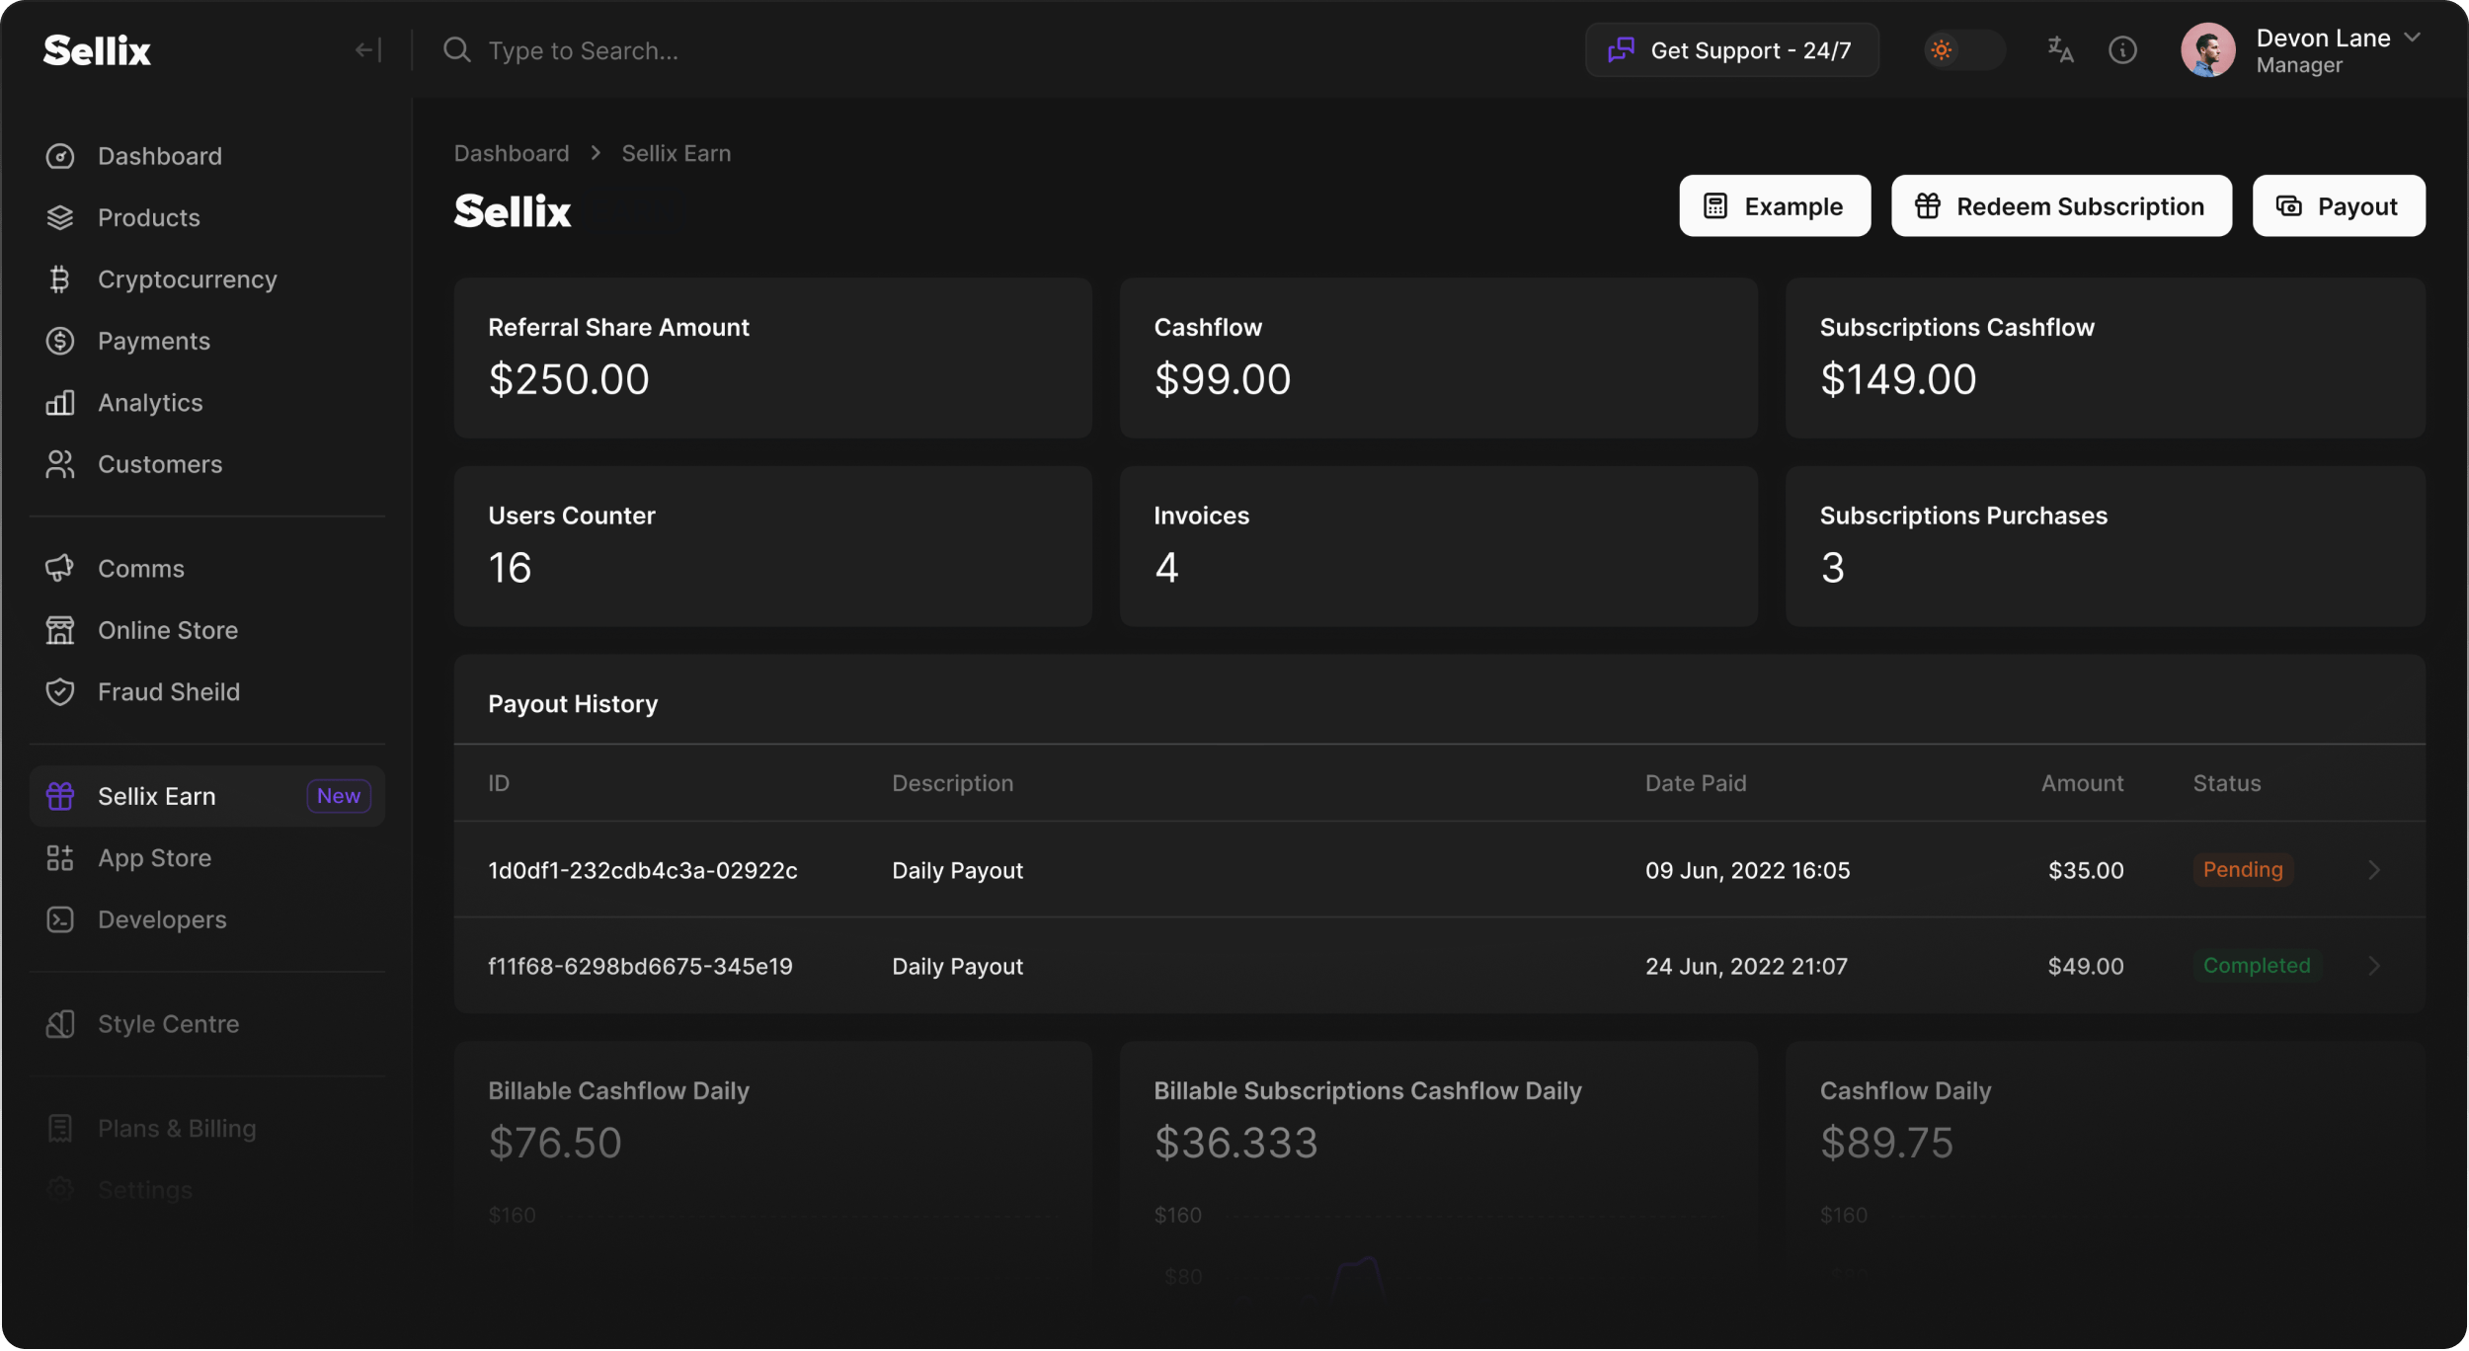Screen dimensions: 2469x1351
Task: Click Devon Lane's profile avatar
Action: (x=2207, y=50)
